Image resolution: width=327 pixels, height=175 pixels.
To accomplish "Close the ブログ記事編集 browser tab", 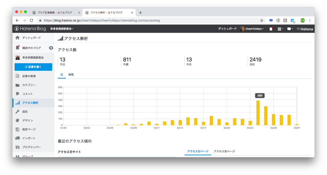I will 79,13.
